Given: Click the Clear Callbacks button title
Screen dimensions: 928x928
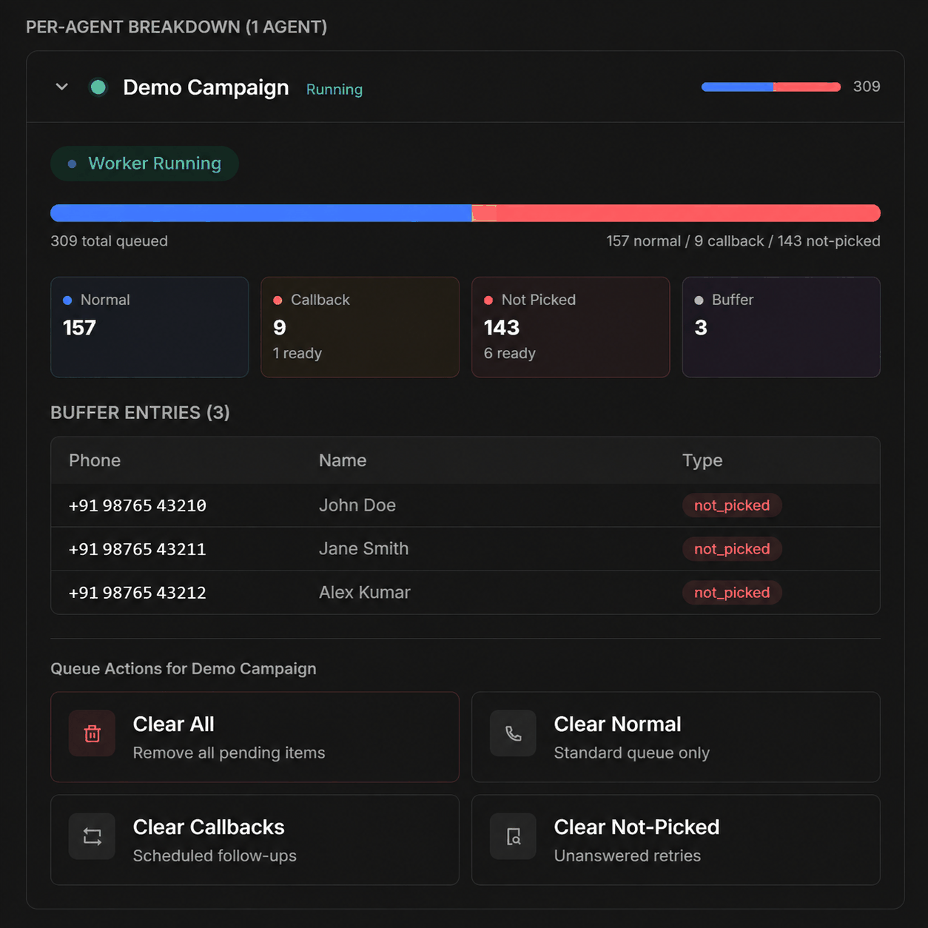Looking at the screenshot, I should [x=209, y=827].
